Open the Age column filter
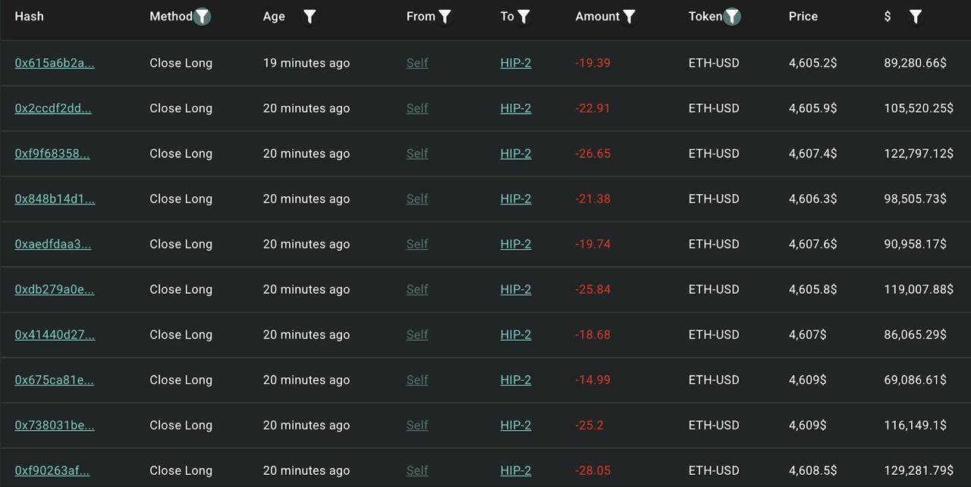This screenshot has height=487, width=971. pyautogui.click(x=310, y=16)
